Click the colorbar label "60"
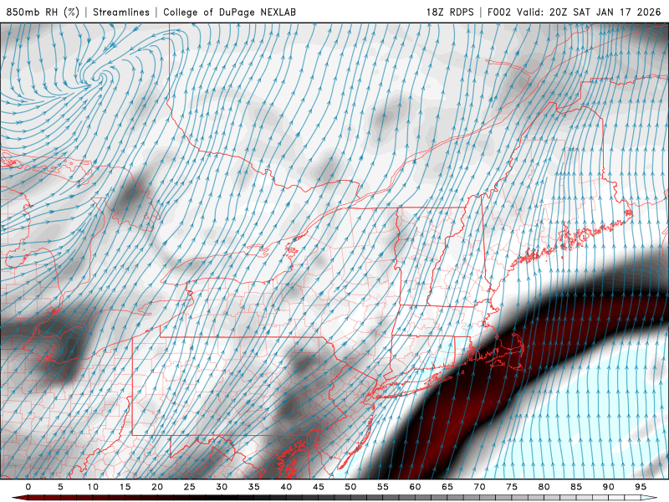The width and height of the screenshot is (669, 502). [415, 487]
